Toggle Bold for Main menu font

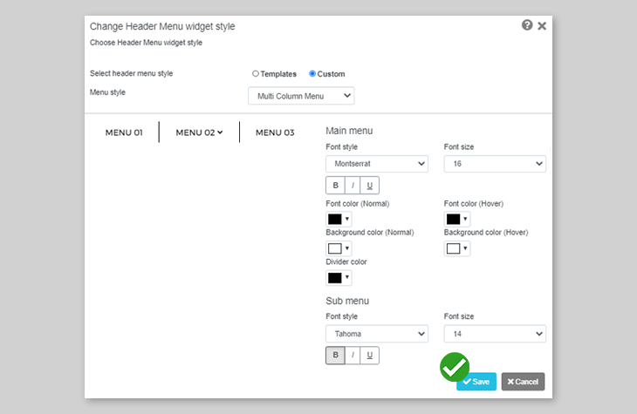point(336,186)
